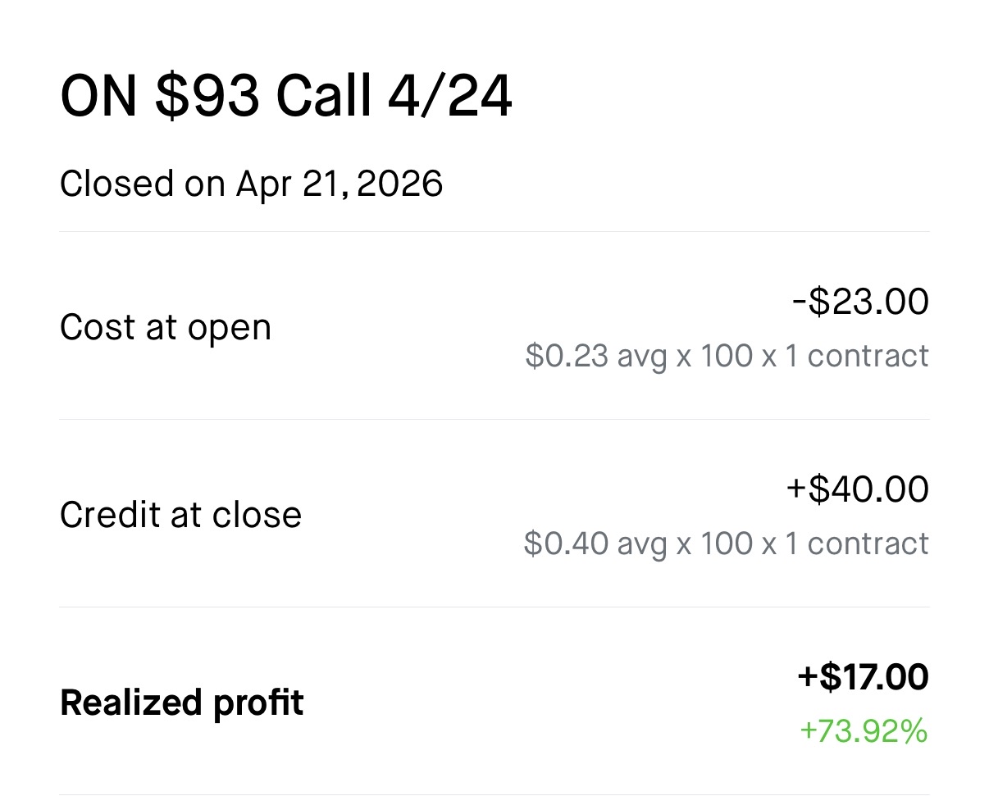Click the $93 strike price in the title
The image size is (989, 796).
tap(208, 98)
